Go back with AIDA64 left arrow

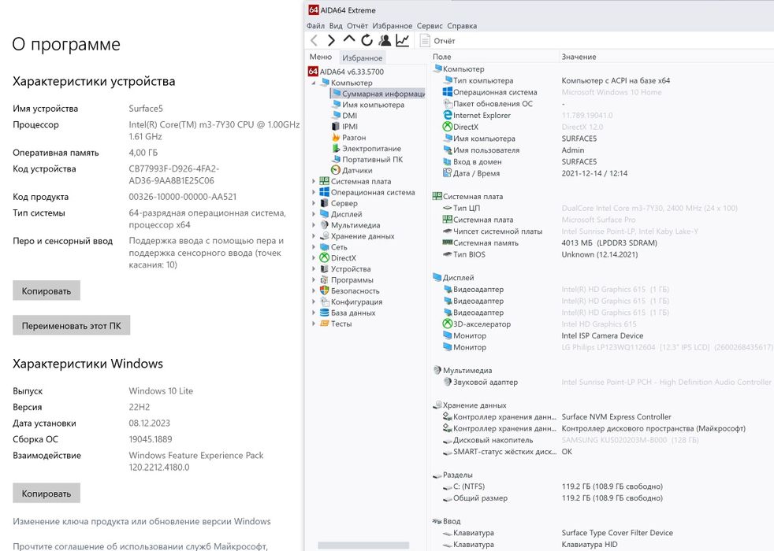[x=314, y=40]
